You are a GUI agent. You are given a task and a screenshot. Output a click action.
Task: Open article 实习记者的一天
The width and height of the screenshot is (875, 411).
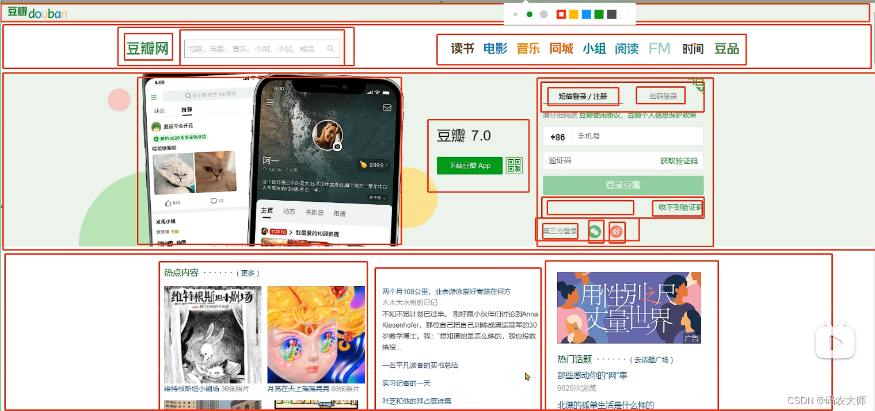[406, 383]
